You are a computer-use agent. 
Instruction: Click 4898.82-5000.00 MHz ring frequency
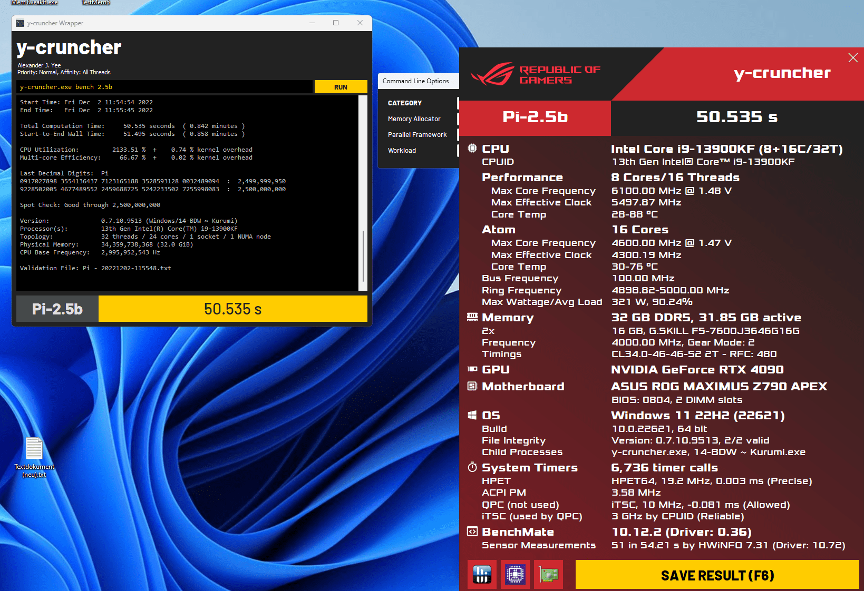coord(671,290)
